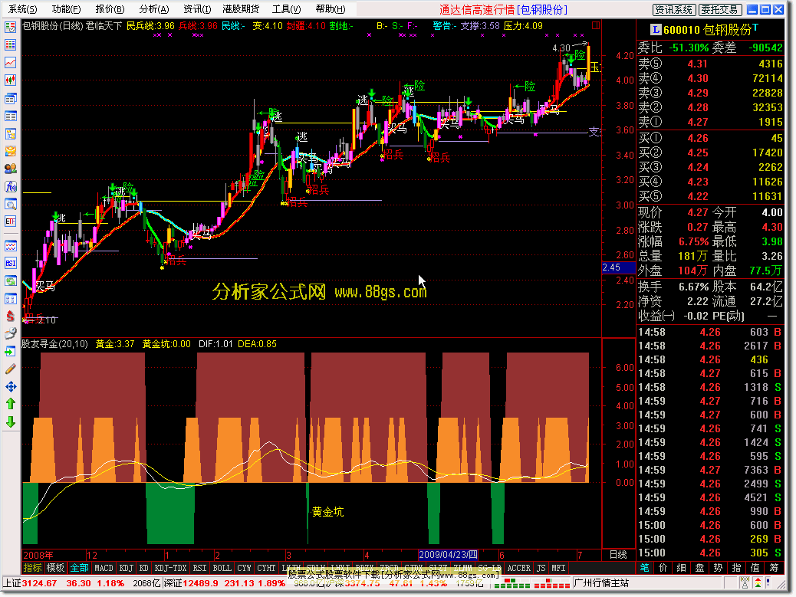
Task: Click the two people users icon
Action: coord(10,169)
